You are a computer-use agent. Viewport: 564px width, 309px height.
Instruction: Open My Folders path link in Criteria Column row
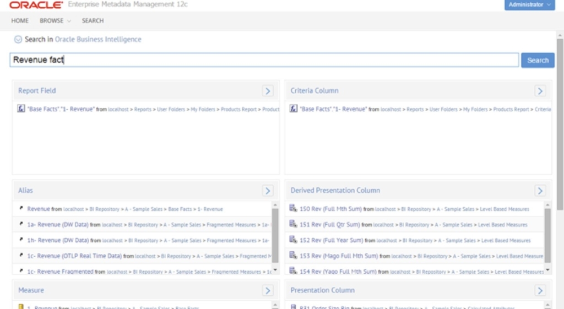475,110
